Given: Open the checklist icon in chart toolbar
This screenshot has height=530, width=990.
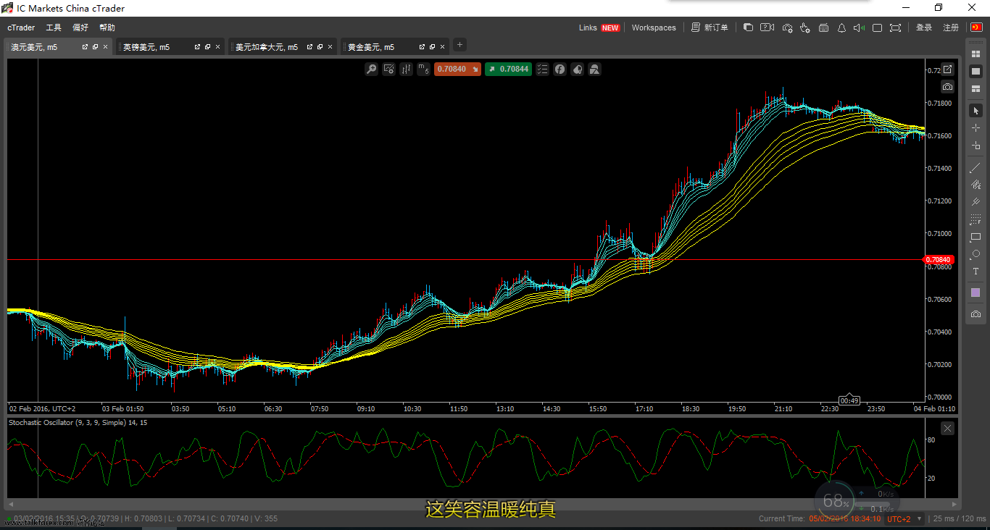Looking at the screenshot, I should 542,70.
